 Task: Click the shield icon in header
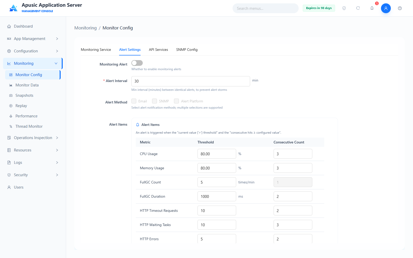[344, 8]
